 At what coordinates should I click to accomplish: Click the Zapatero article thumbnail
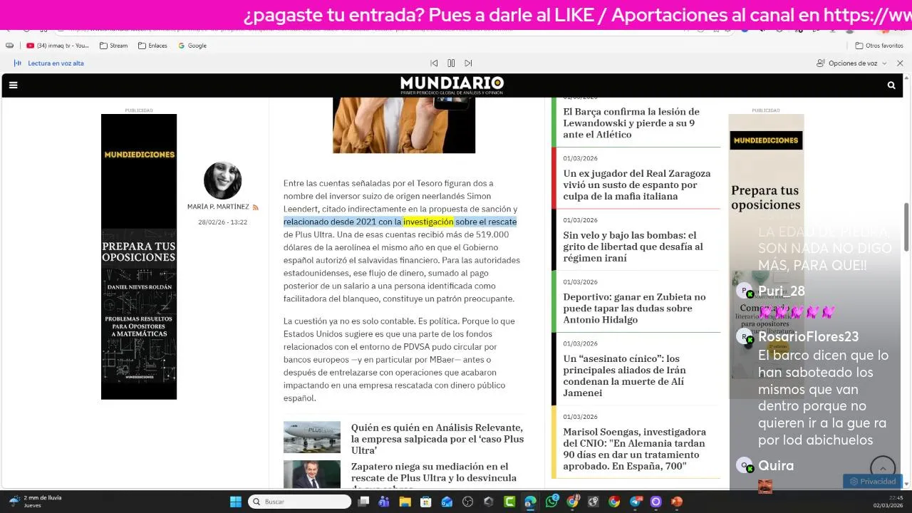(x=312, y=475)
